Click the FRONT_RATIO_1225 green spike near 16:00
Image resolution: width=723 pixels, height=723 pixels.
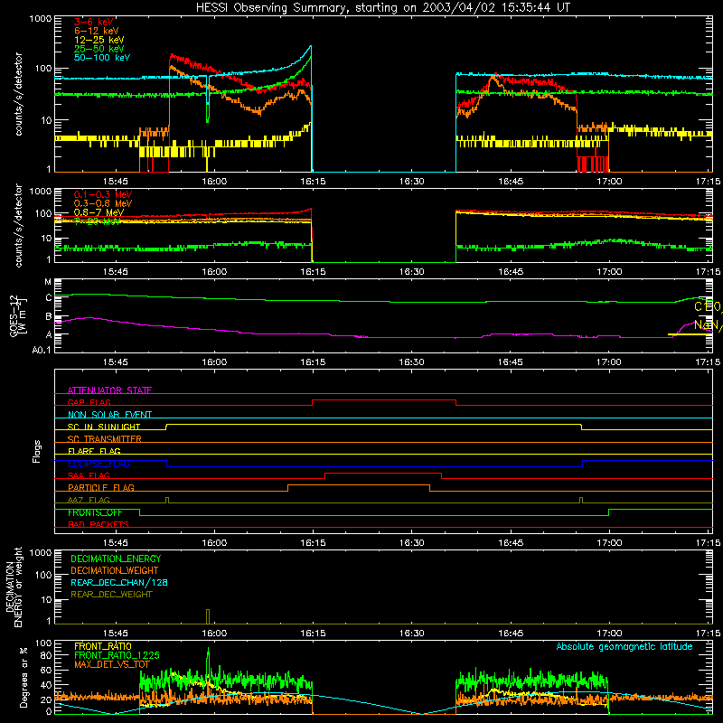(x=208, y=662)
